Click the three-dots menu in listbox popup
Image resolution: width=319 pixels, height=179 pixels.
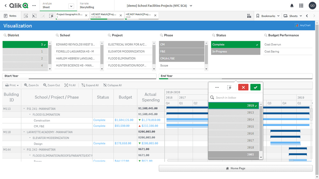[217, 87]
